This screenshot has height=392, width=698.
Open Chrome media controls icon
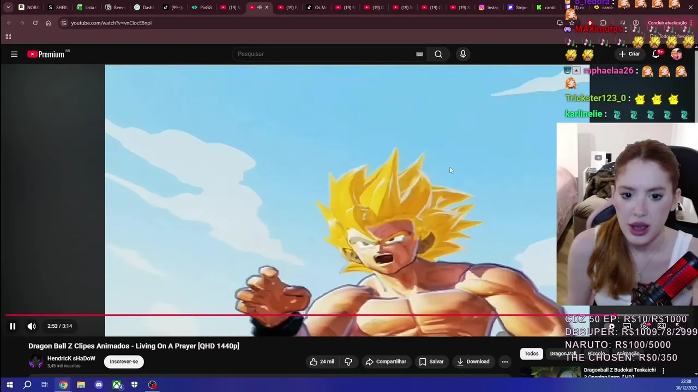click(623, 23)
